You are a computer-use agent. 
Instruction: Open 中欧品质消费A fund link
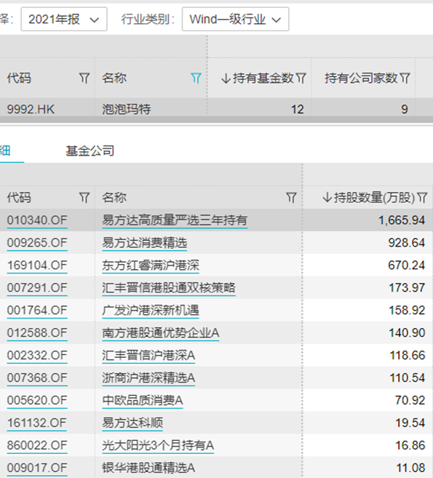(142, 400)
